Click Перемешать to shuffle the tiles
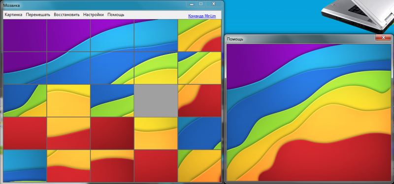This screenshot has height=184, width=394. 38,15
